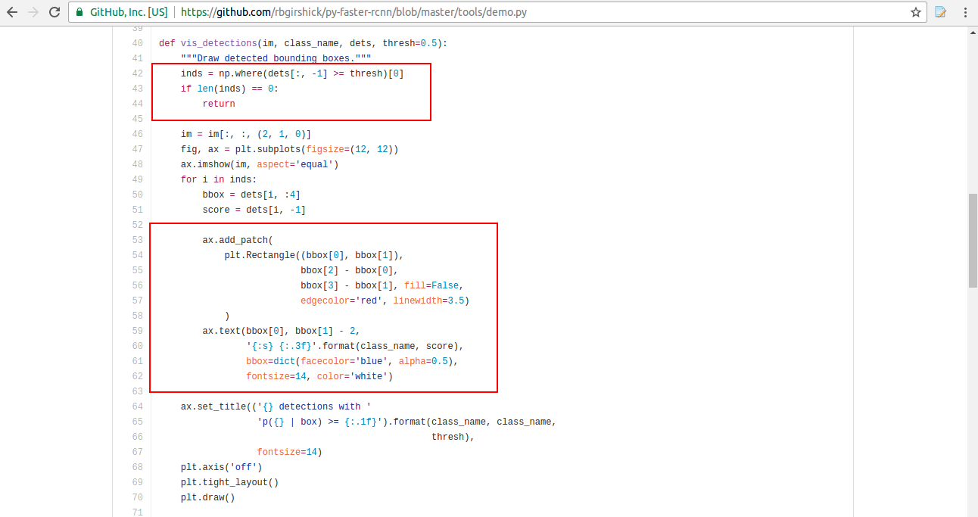This screenshot has width=978, height=517.
Task: Select line number 42
Action: coord(137,73)
